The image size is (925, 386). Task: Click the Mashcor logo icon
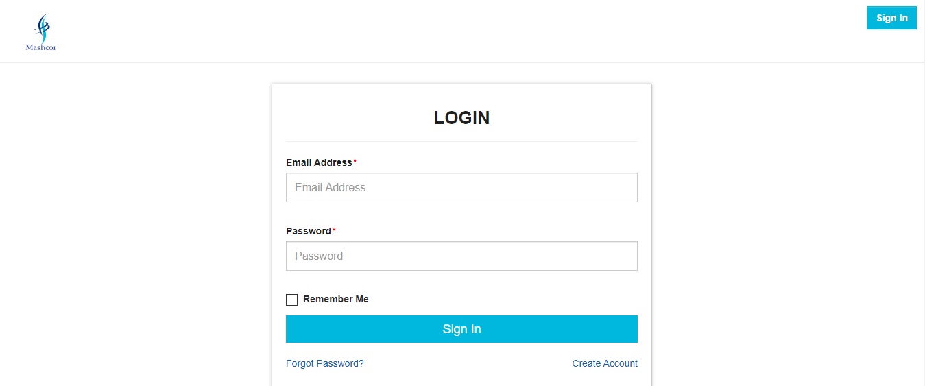[x=42, y=28]
